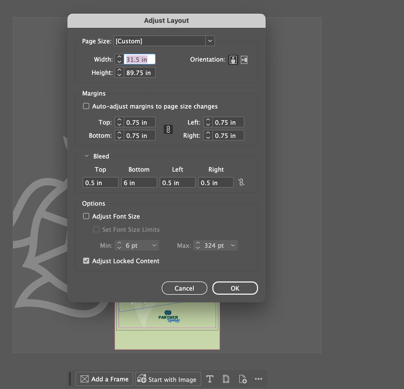Toggle the bleed link chain icon
Screen dimensions: 404x389
[x=241, y=182]
